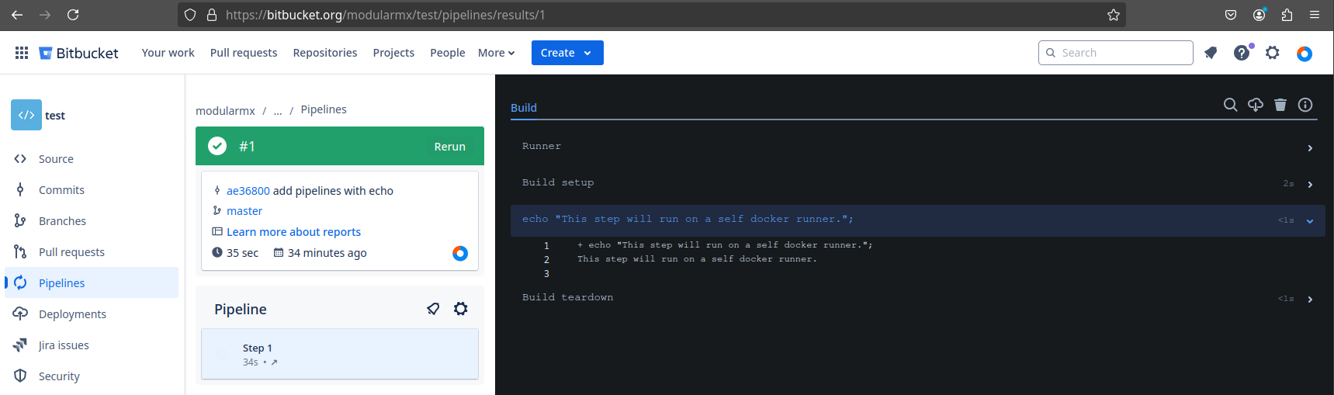Go to Deployments in the sidebar

(x=72, y=314)
